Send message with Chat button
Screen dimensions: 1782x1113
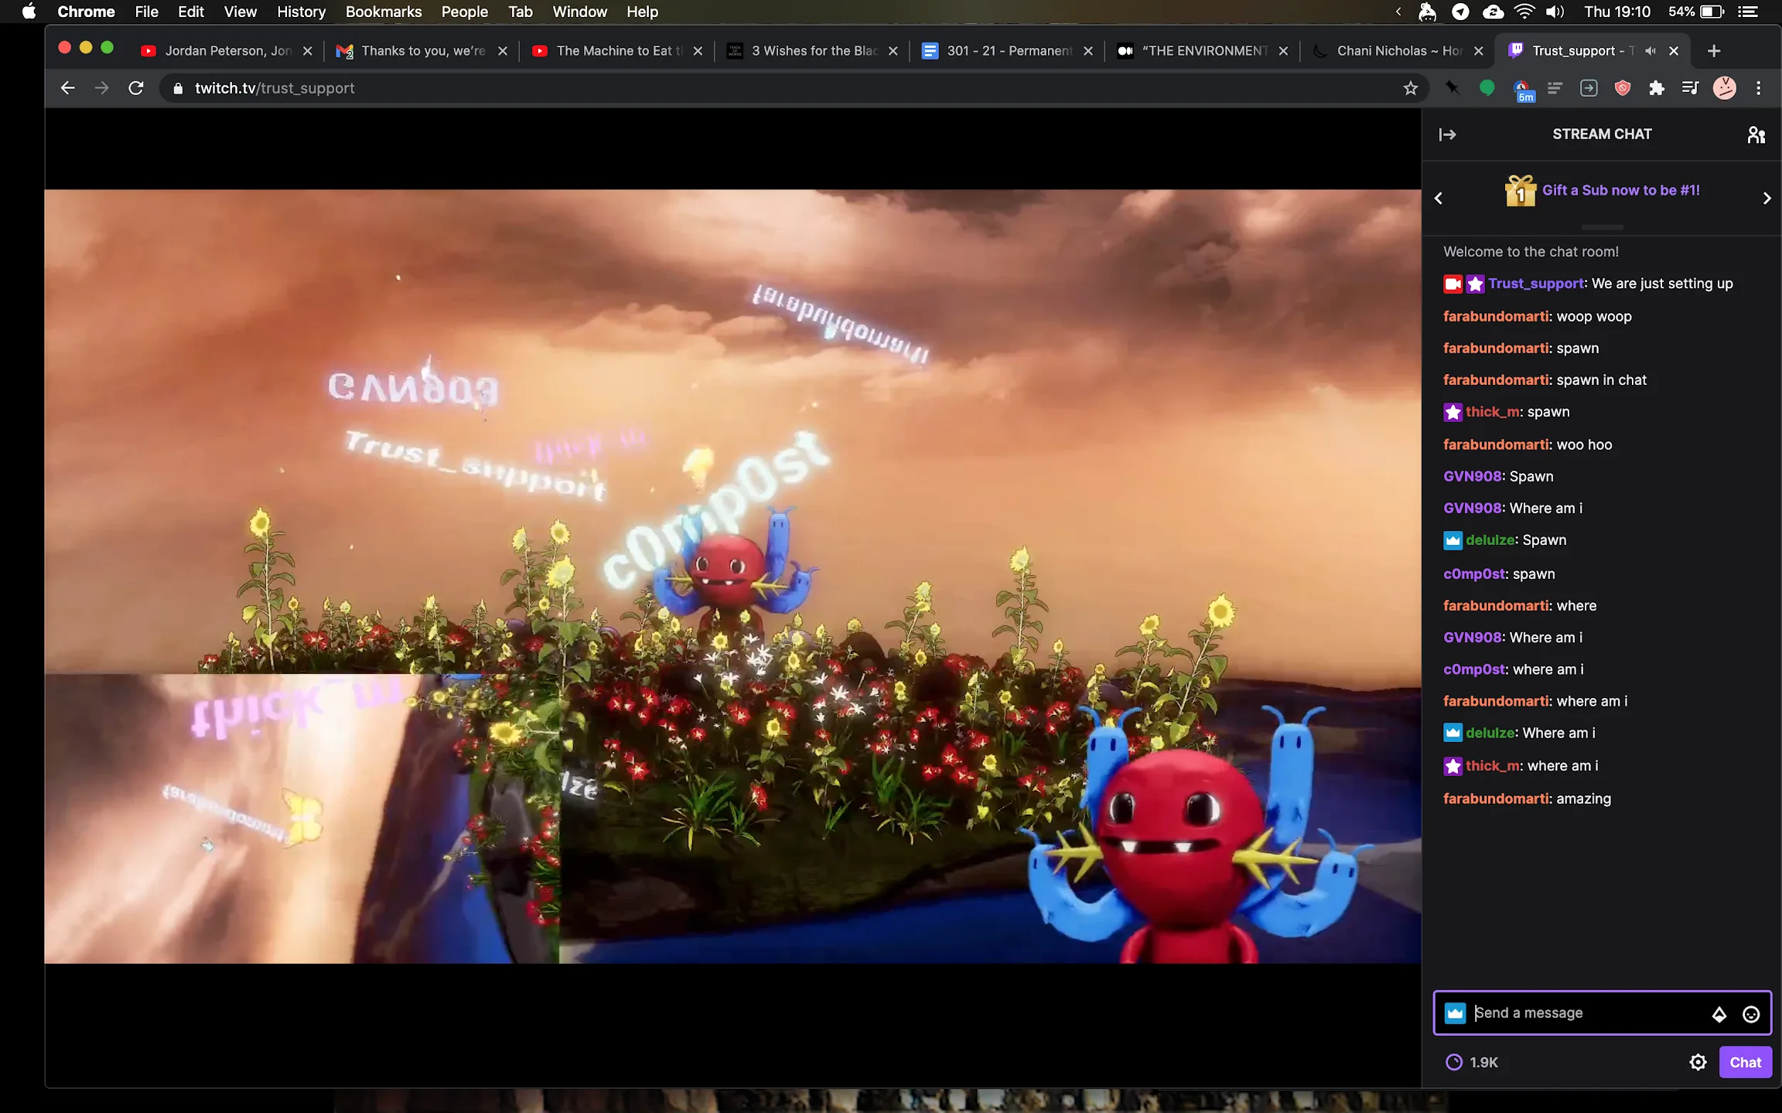[1745, 1062]
